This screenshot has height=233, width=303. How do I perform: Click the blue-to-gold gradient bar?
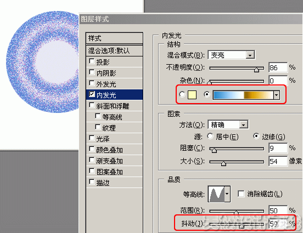[243, 95]
